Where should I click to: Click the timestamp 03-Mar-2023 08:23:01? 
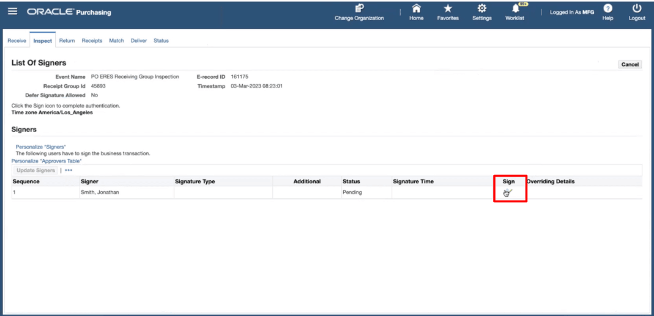coord(257,86)
